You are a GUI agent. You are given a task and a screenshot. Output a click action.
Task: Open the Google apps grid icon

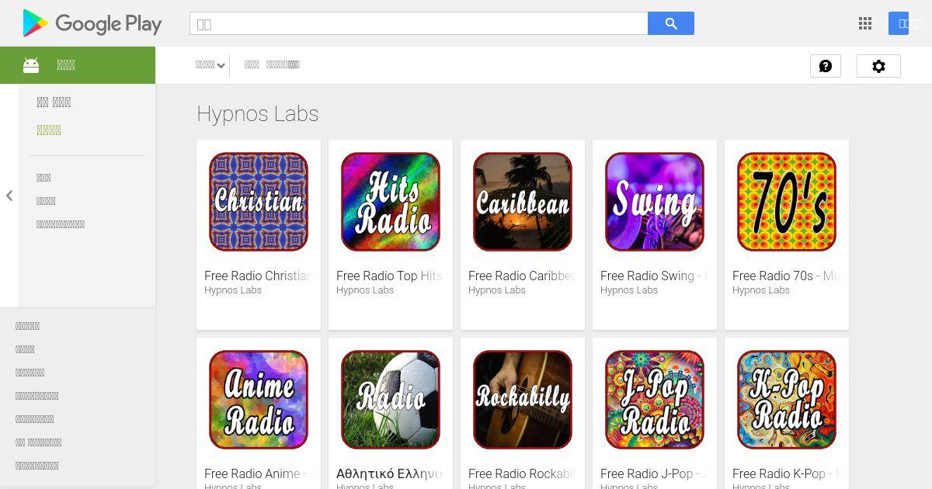coord(865,23)
